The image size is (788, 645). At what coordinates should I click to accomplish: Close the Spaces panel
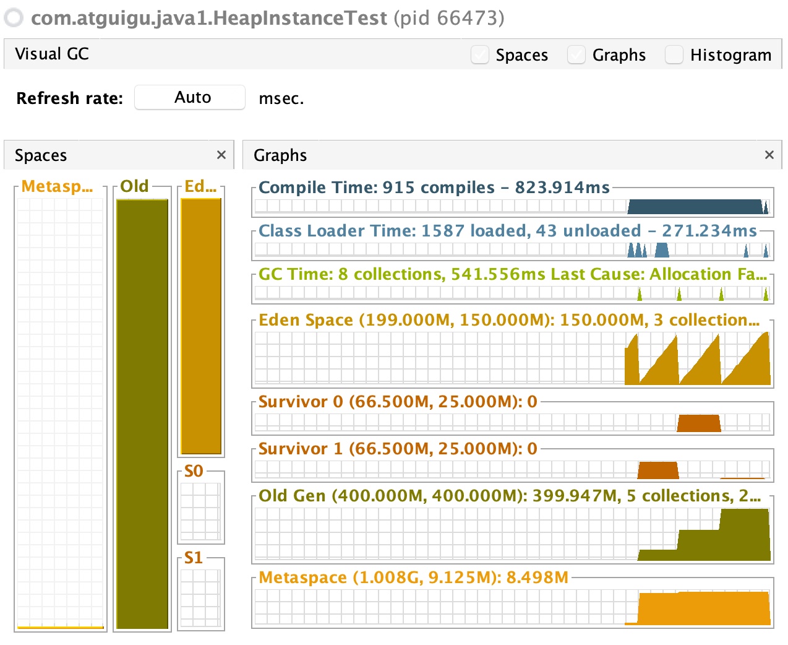tap(221, 155)
